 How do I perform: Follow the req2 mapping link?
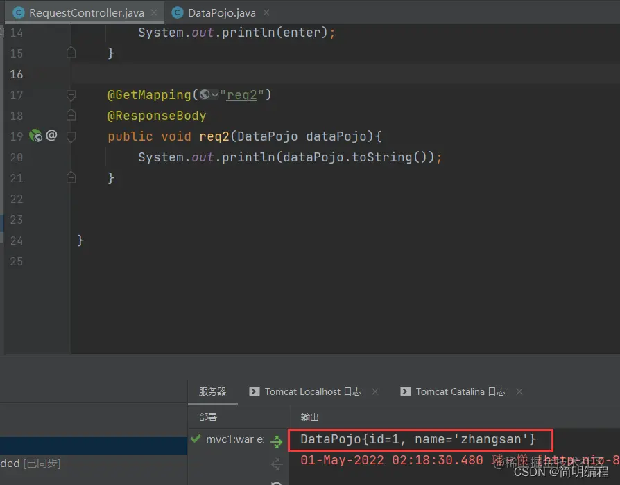[241, 95]
